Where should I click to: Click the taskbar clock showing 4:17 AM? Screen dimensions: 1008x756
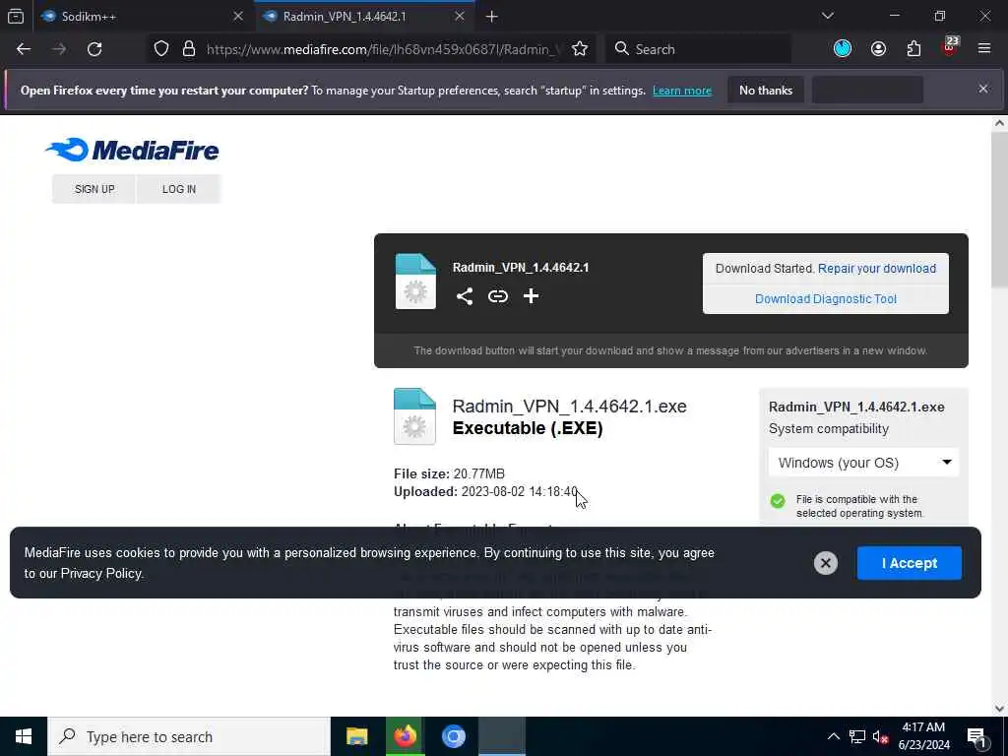pyautogui.click(x=923, y=736)
